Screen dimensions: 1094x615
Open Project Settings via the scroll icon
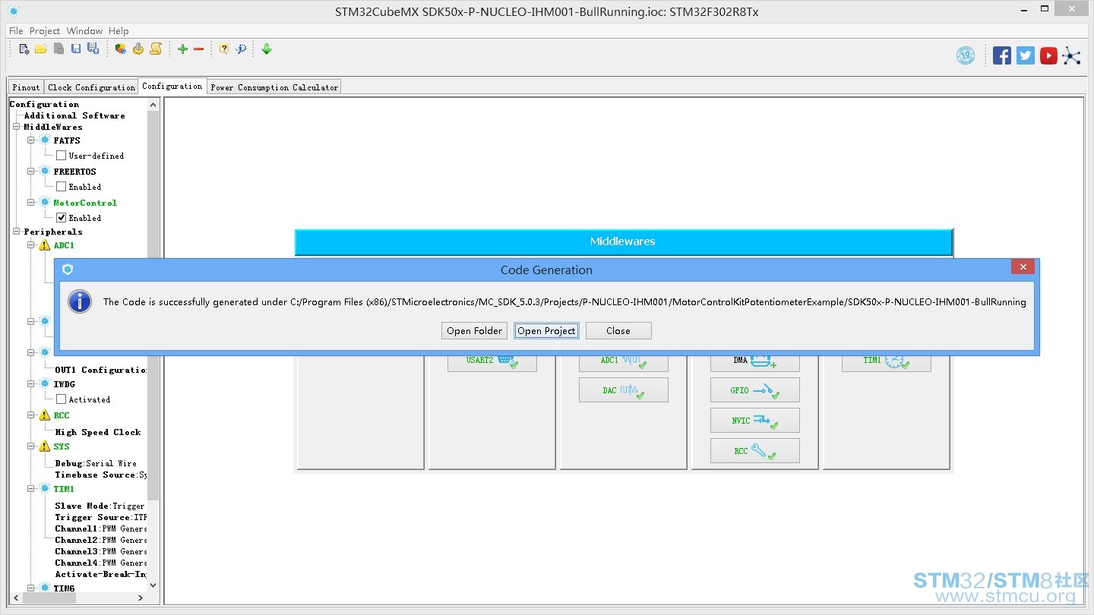point(155,49)
